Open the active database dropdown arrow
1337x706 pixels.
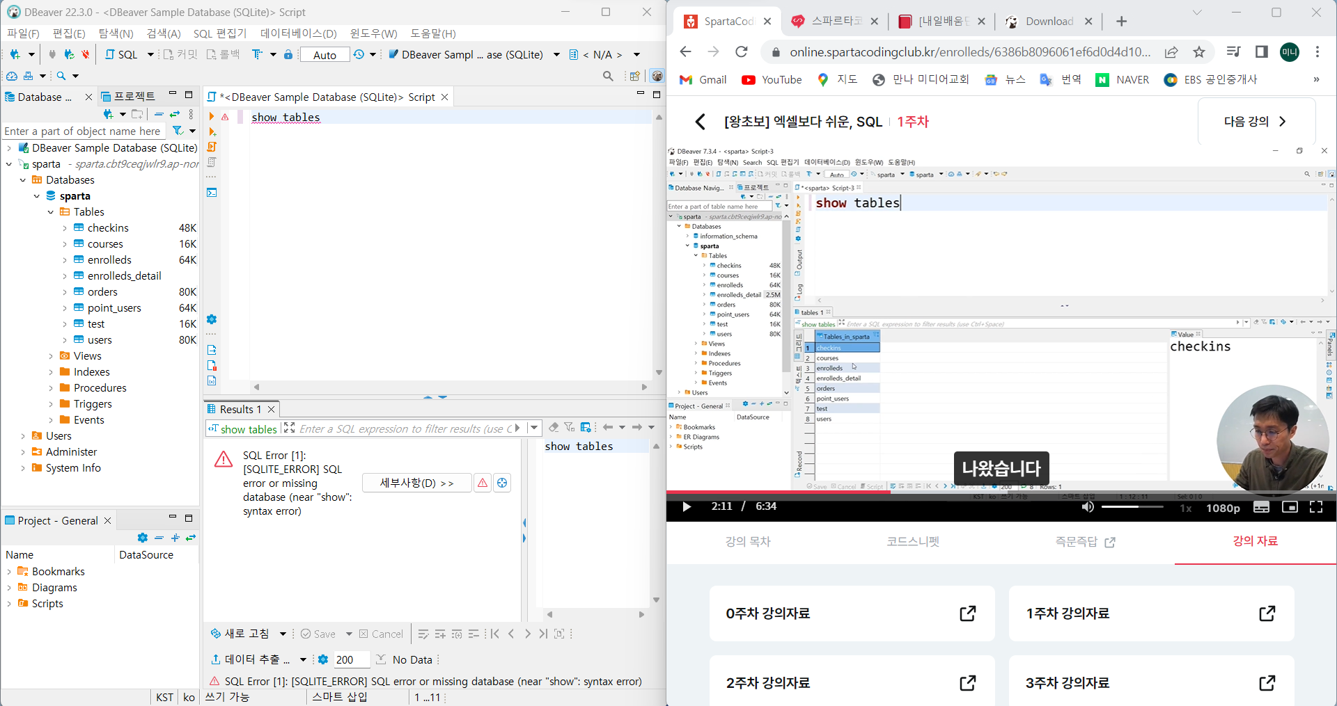(556, 55)
